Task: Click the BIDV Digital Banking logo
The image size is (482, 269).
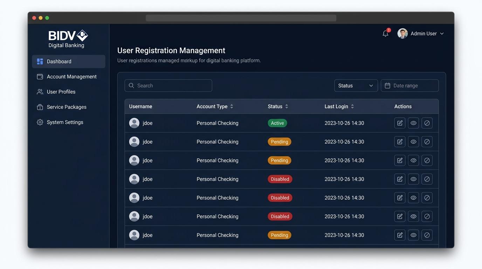Action: click(x=68, y=39)
